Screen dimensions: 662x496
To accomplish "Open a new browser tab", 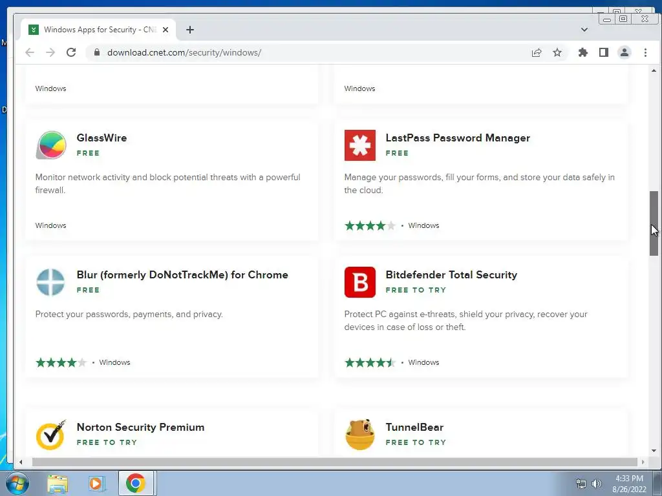I will coord(190,30).
